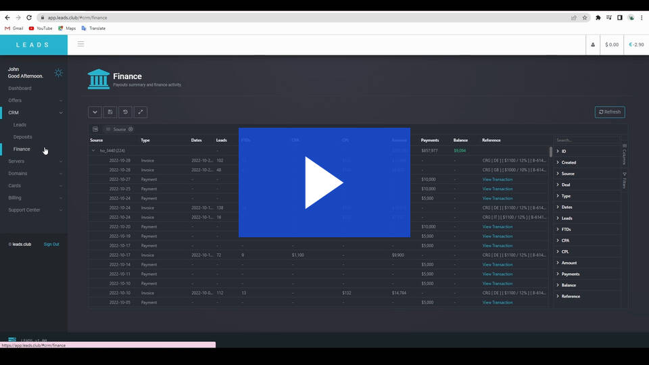This screenshot has height=365, width=649.
Task: Click View Transaction for 2022-10-05 payment
Action: coord(498,303)
